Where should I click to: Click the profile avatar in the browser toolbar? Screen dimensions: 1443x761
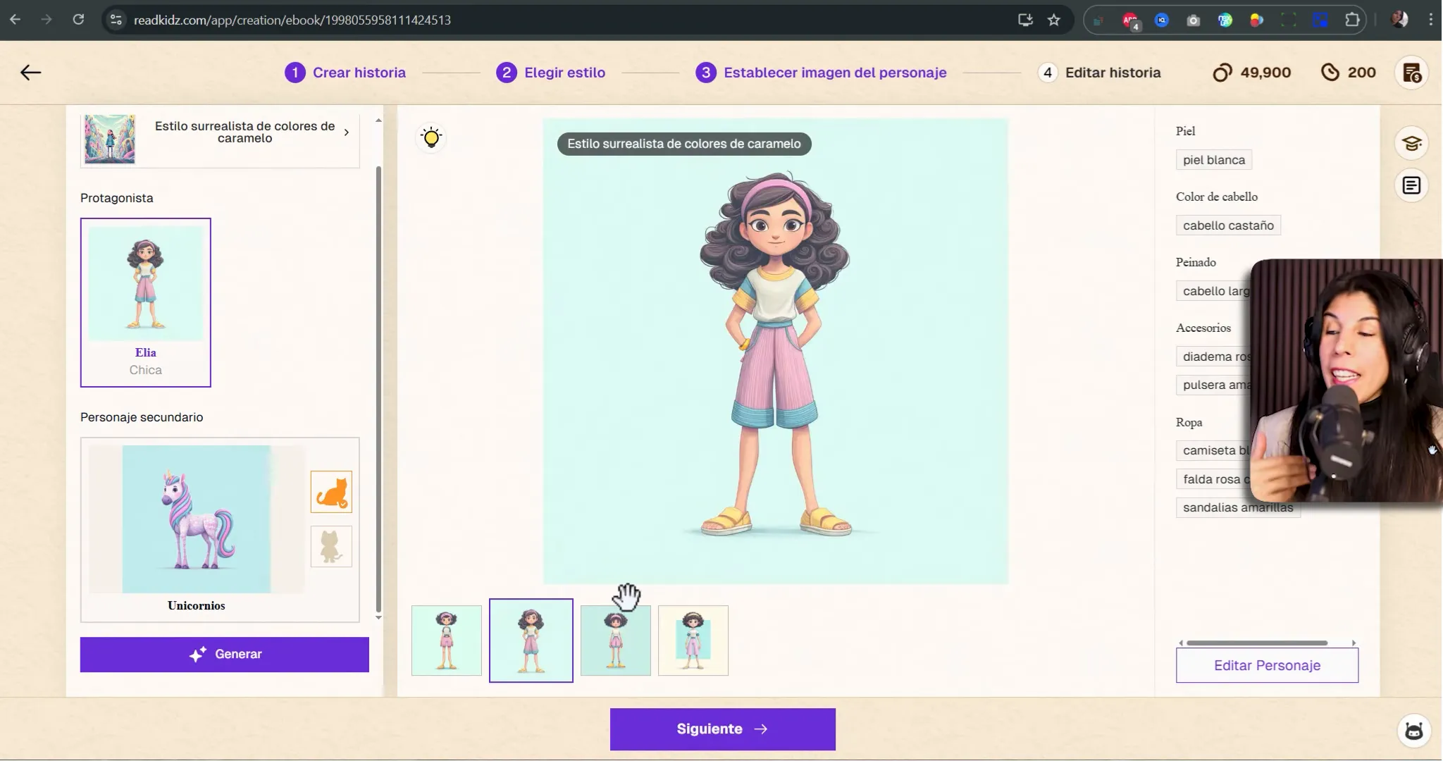pyautogui.click(x=1401, y=19)
